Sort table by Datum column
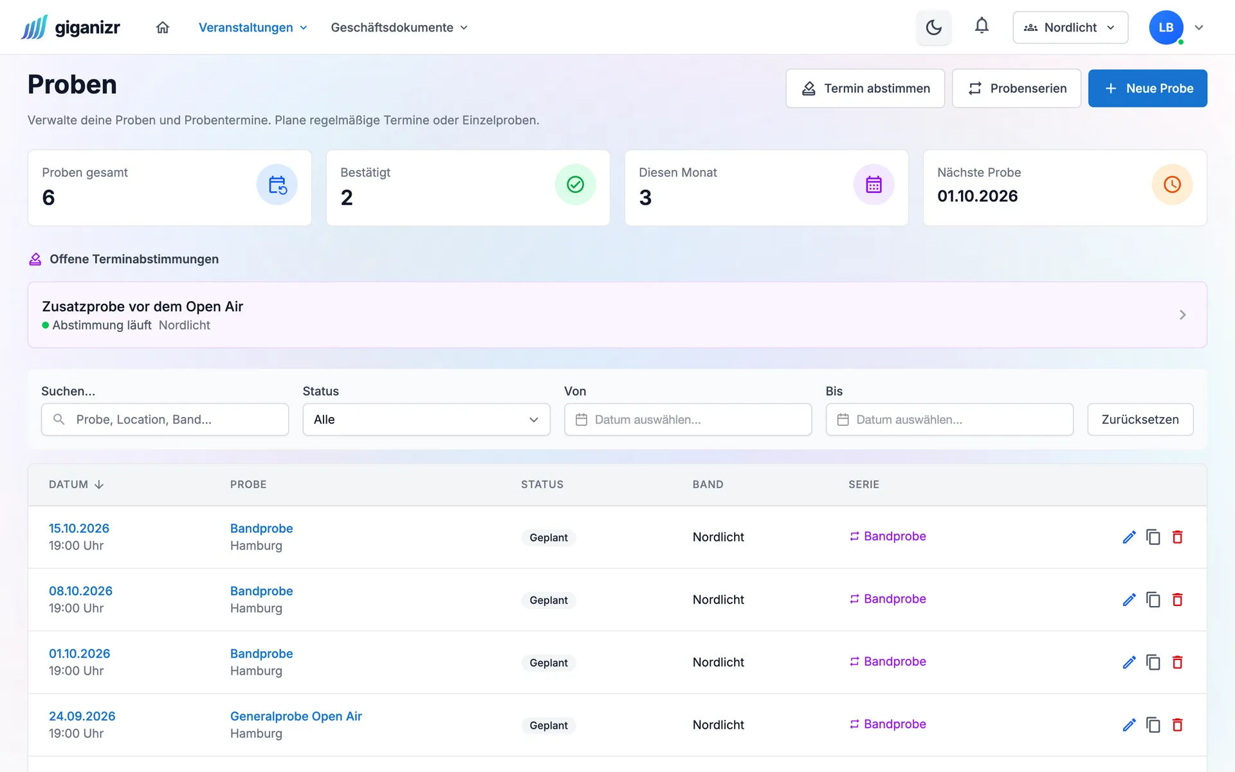The height and width of the screenshot is (772, 1235). pos(76,484)
